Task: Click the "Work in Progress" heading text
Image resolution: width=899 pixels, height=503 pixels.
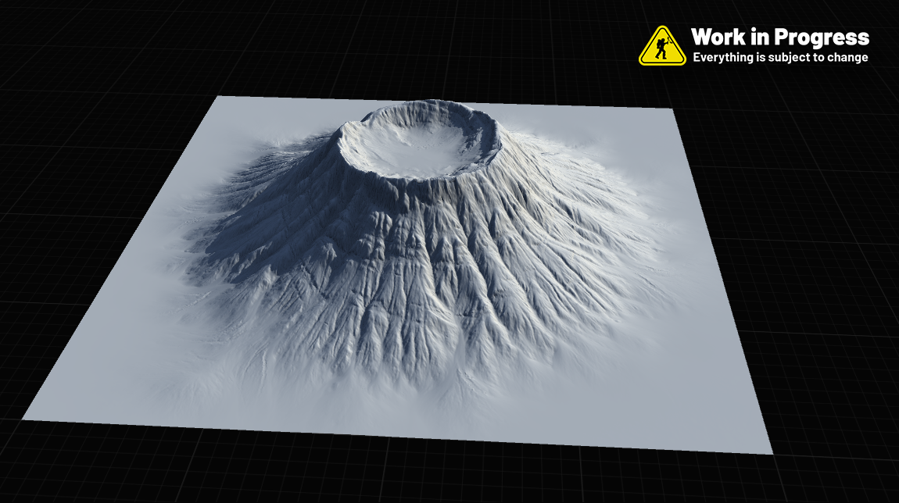Action: pyautogui.click(x=779, y=37)
